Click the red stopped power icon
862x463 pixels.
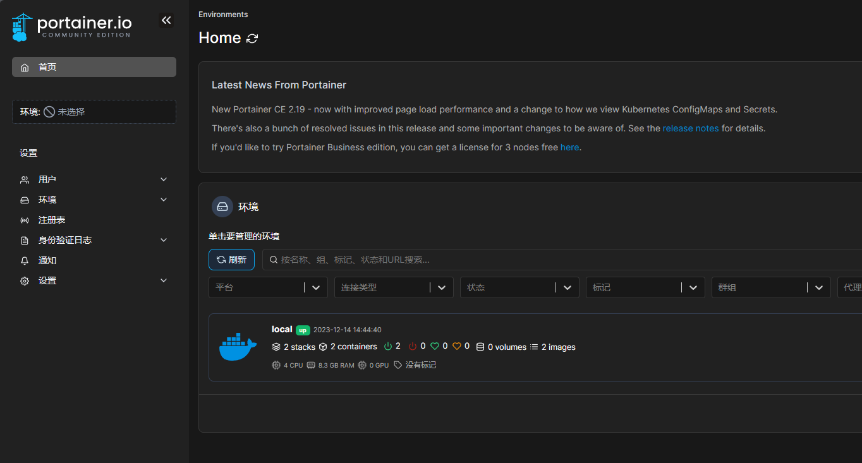413,346
